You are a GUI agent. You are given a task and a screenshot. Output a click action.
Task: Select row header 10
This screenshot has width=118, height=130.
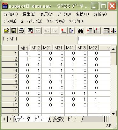tap(10, 105)
